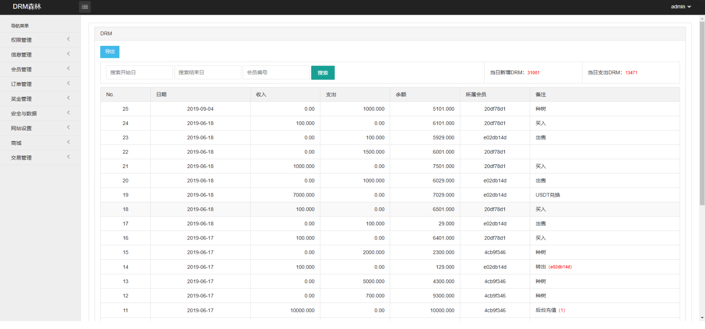The width and height of the screenshot is (705, 329).
Task: Click the 会员编号 input field
Action: 276,72
